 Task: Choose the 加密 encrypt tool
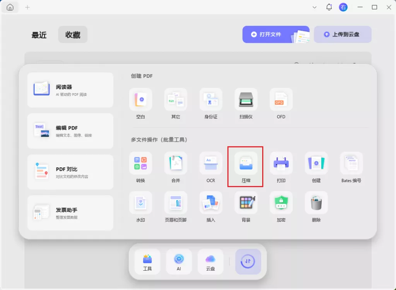click(281, 203)
